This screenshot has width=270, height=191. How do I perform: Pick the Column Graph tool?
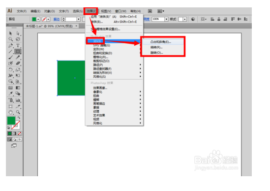18,100
